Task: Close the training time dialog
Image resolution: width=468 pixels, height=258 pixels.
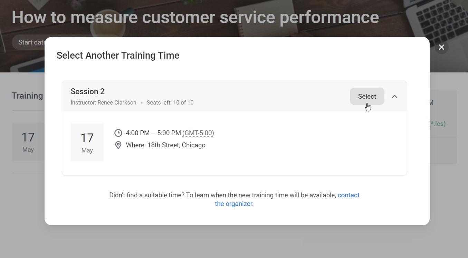Action: (441, 47)
